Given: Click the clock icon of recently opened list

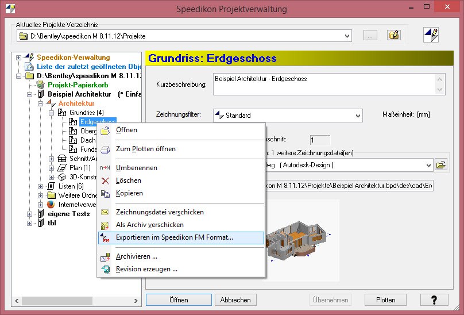Looking at the screenshot, I should (29, 66).
